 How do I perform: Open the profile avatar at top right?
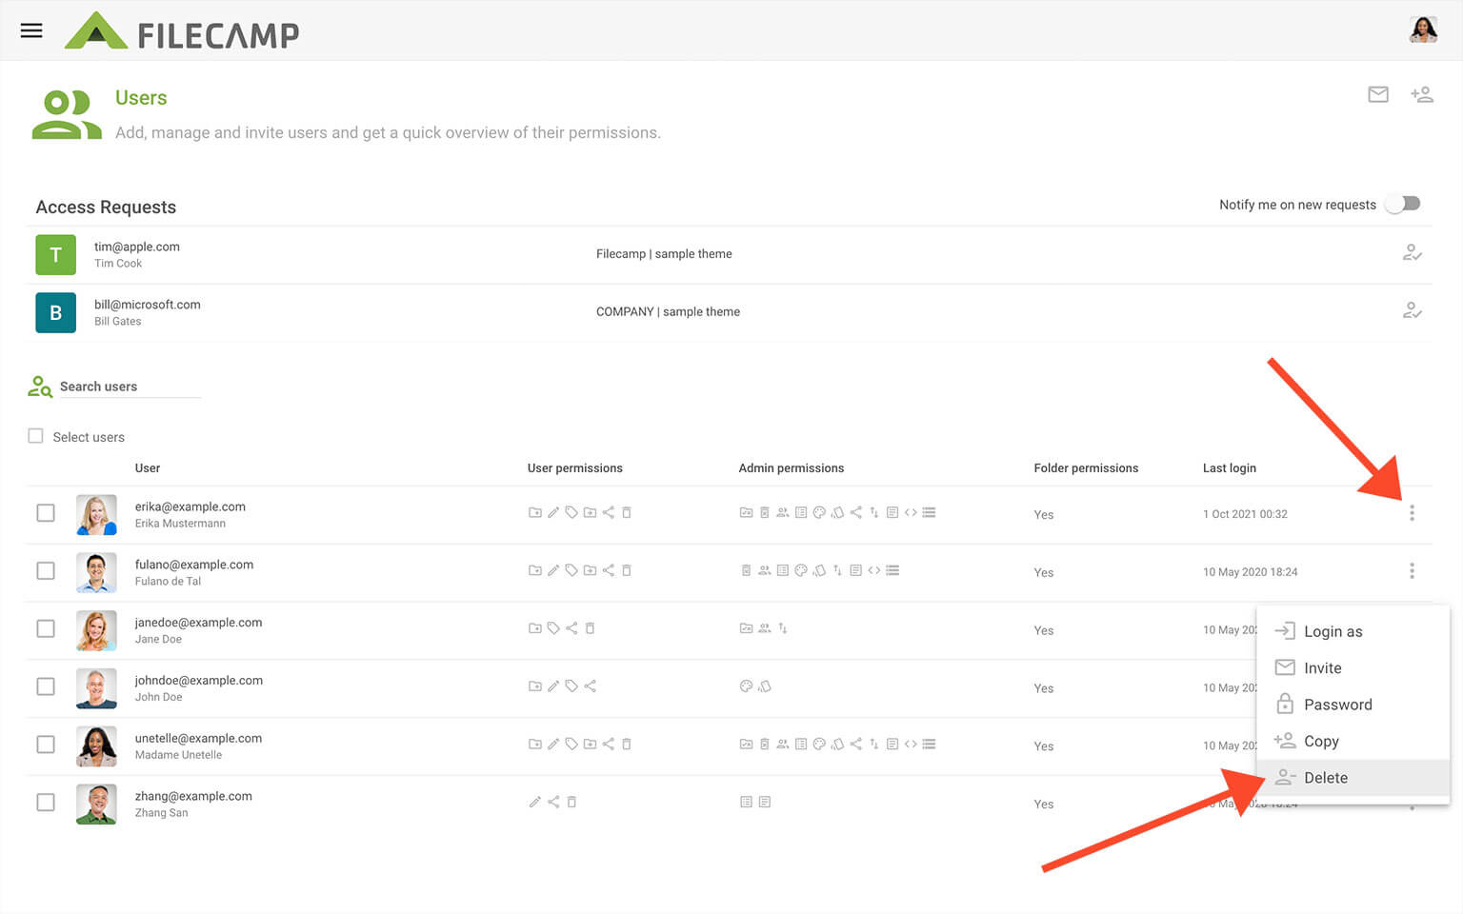pos(1422,30)
